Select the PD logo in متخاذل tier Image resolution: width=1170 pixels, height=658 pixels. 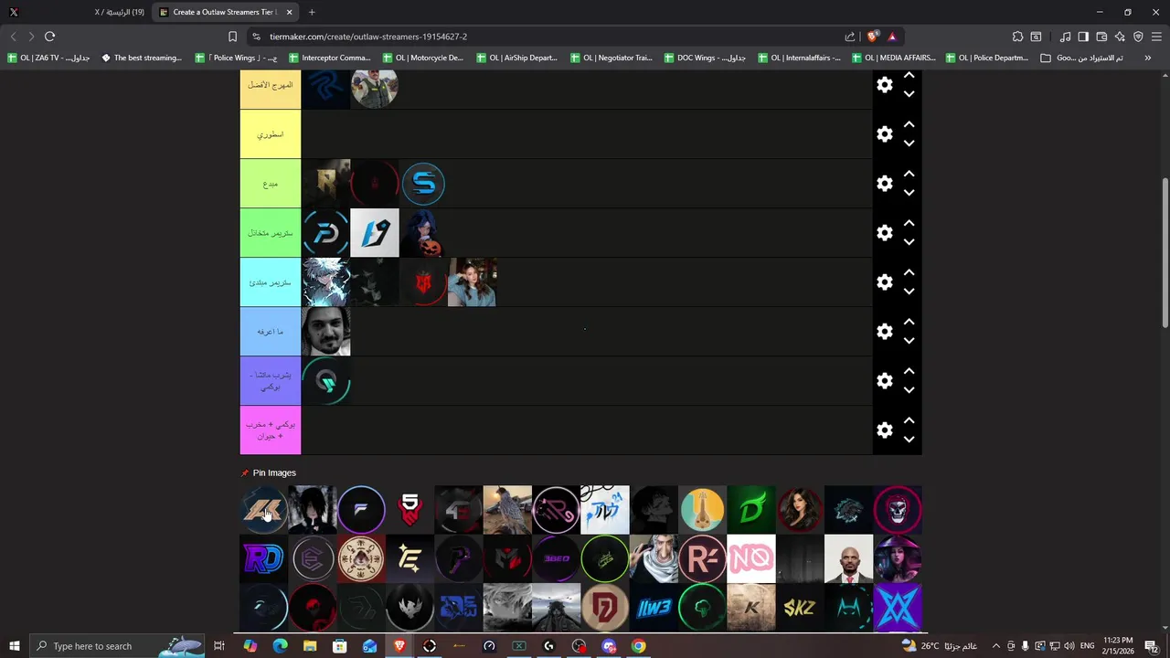(x=325, y=233)
